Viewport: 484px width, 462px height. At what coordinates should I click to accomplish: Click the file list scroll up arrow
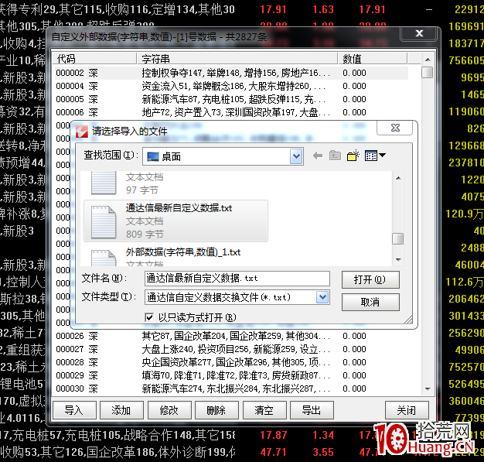[398, 178]
